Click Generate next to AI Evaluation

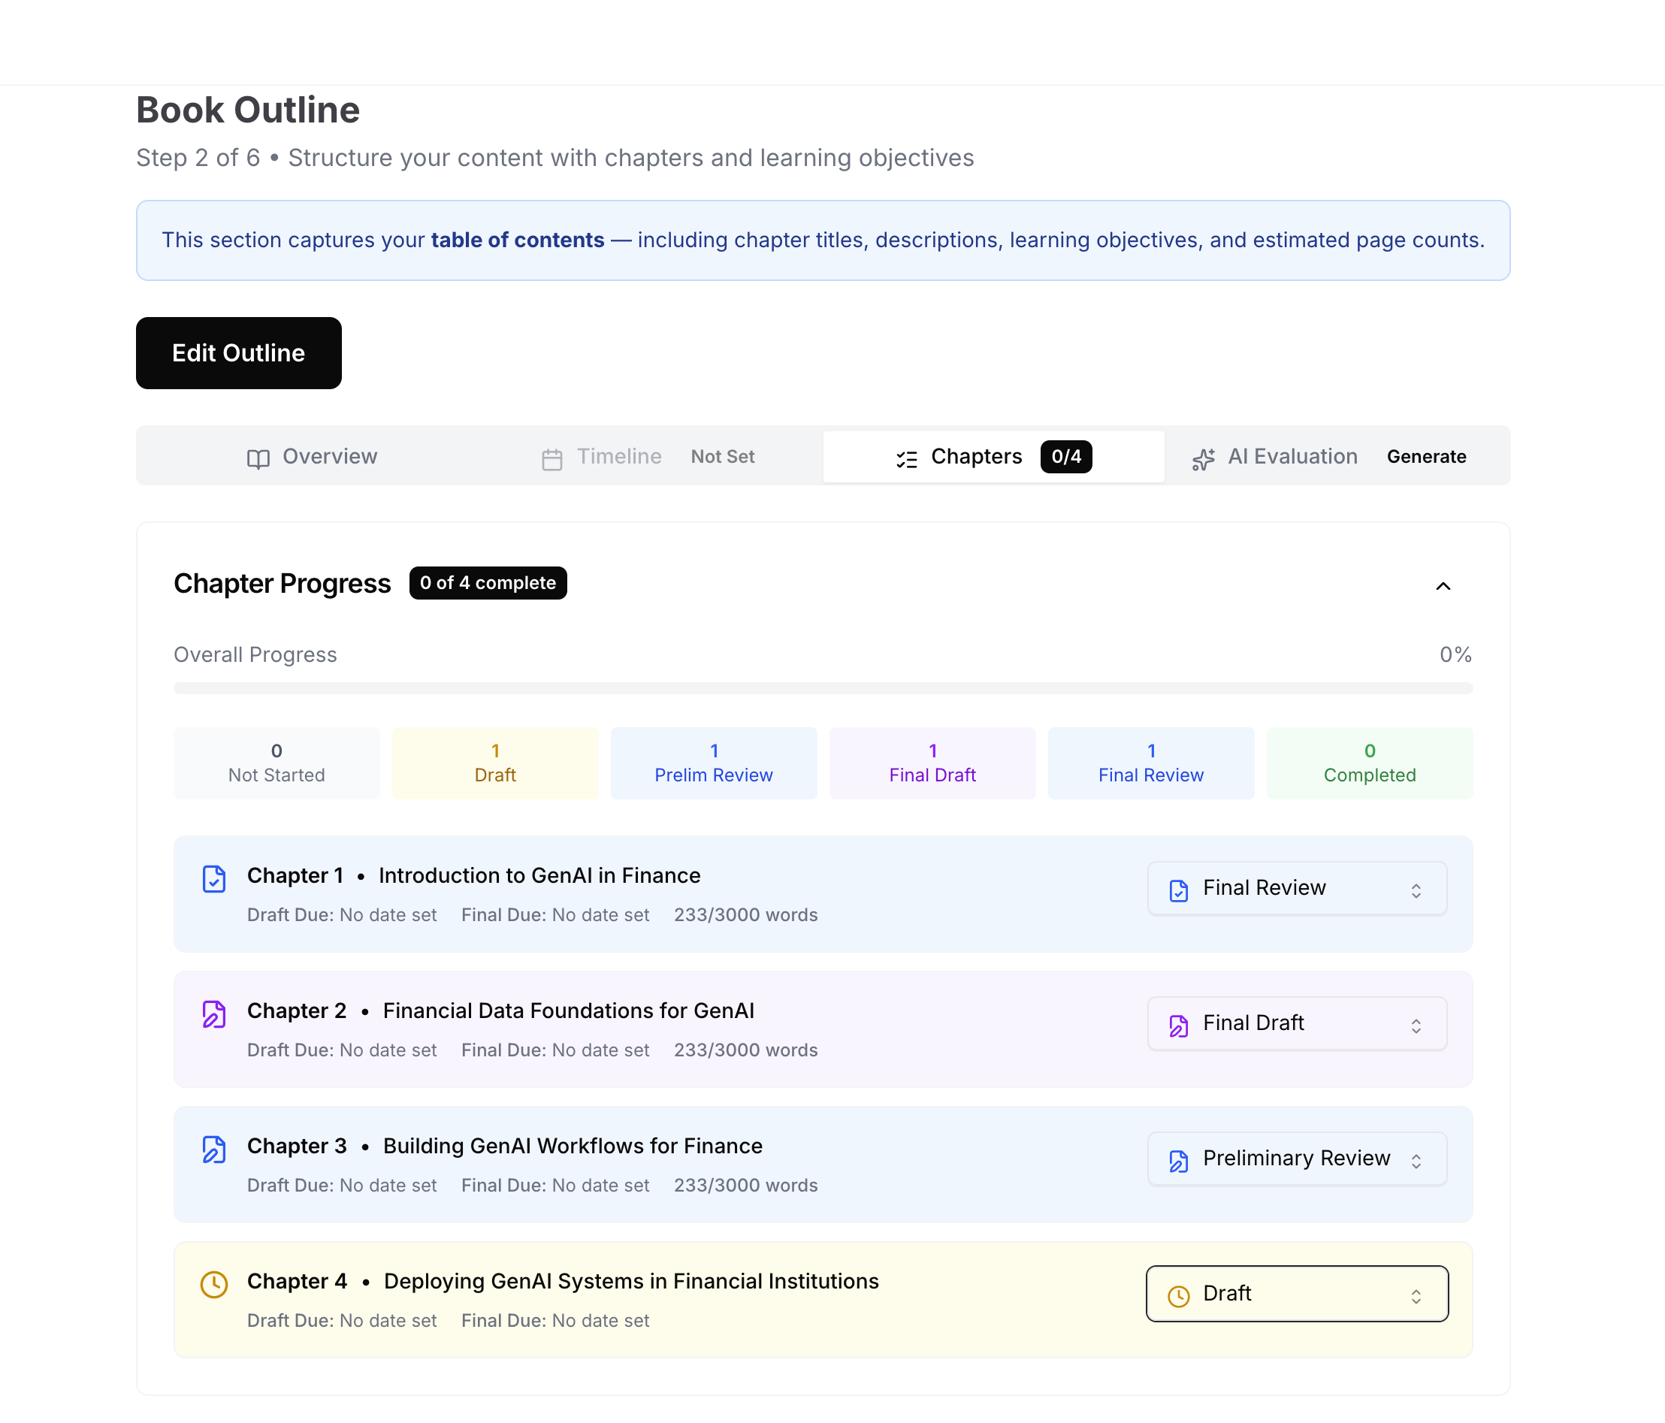1426,456
